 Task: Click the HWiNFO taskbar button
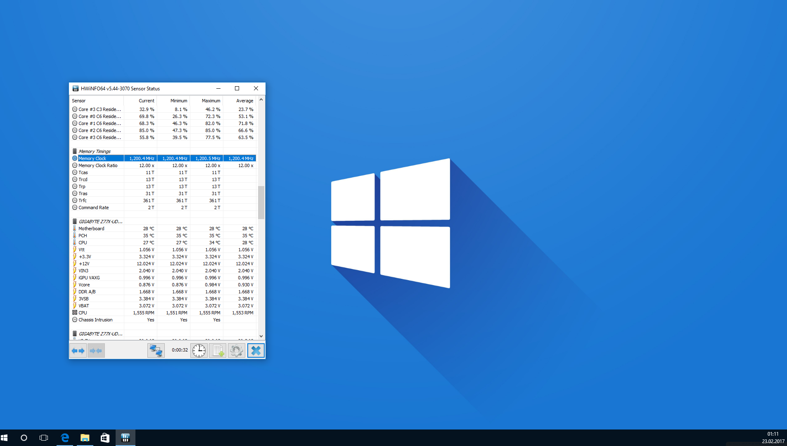click(126, 438)
